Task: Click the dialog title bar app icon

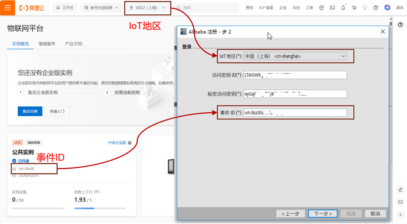Action: click(x=183, y=31)
